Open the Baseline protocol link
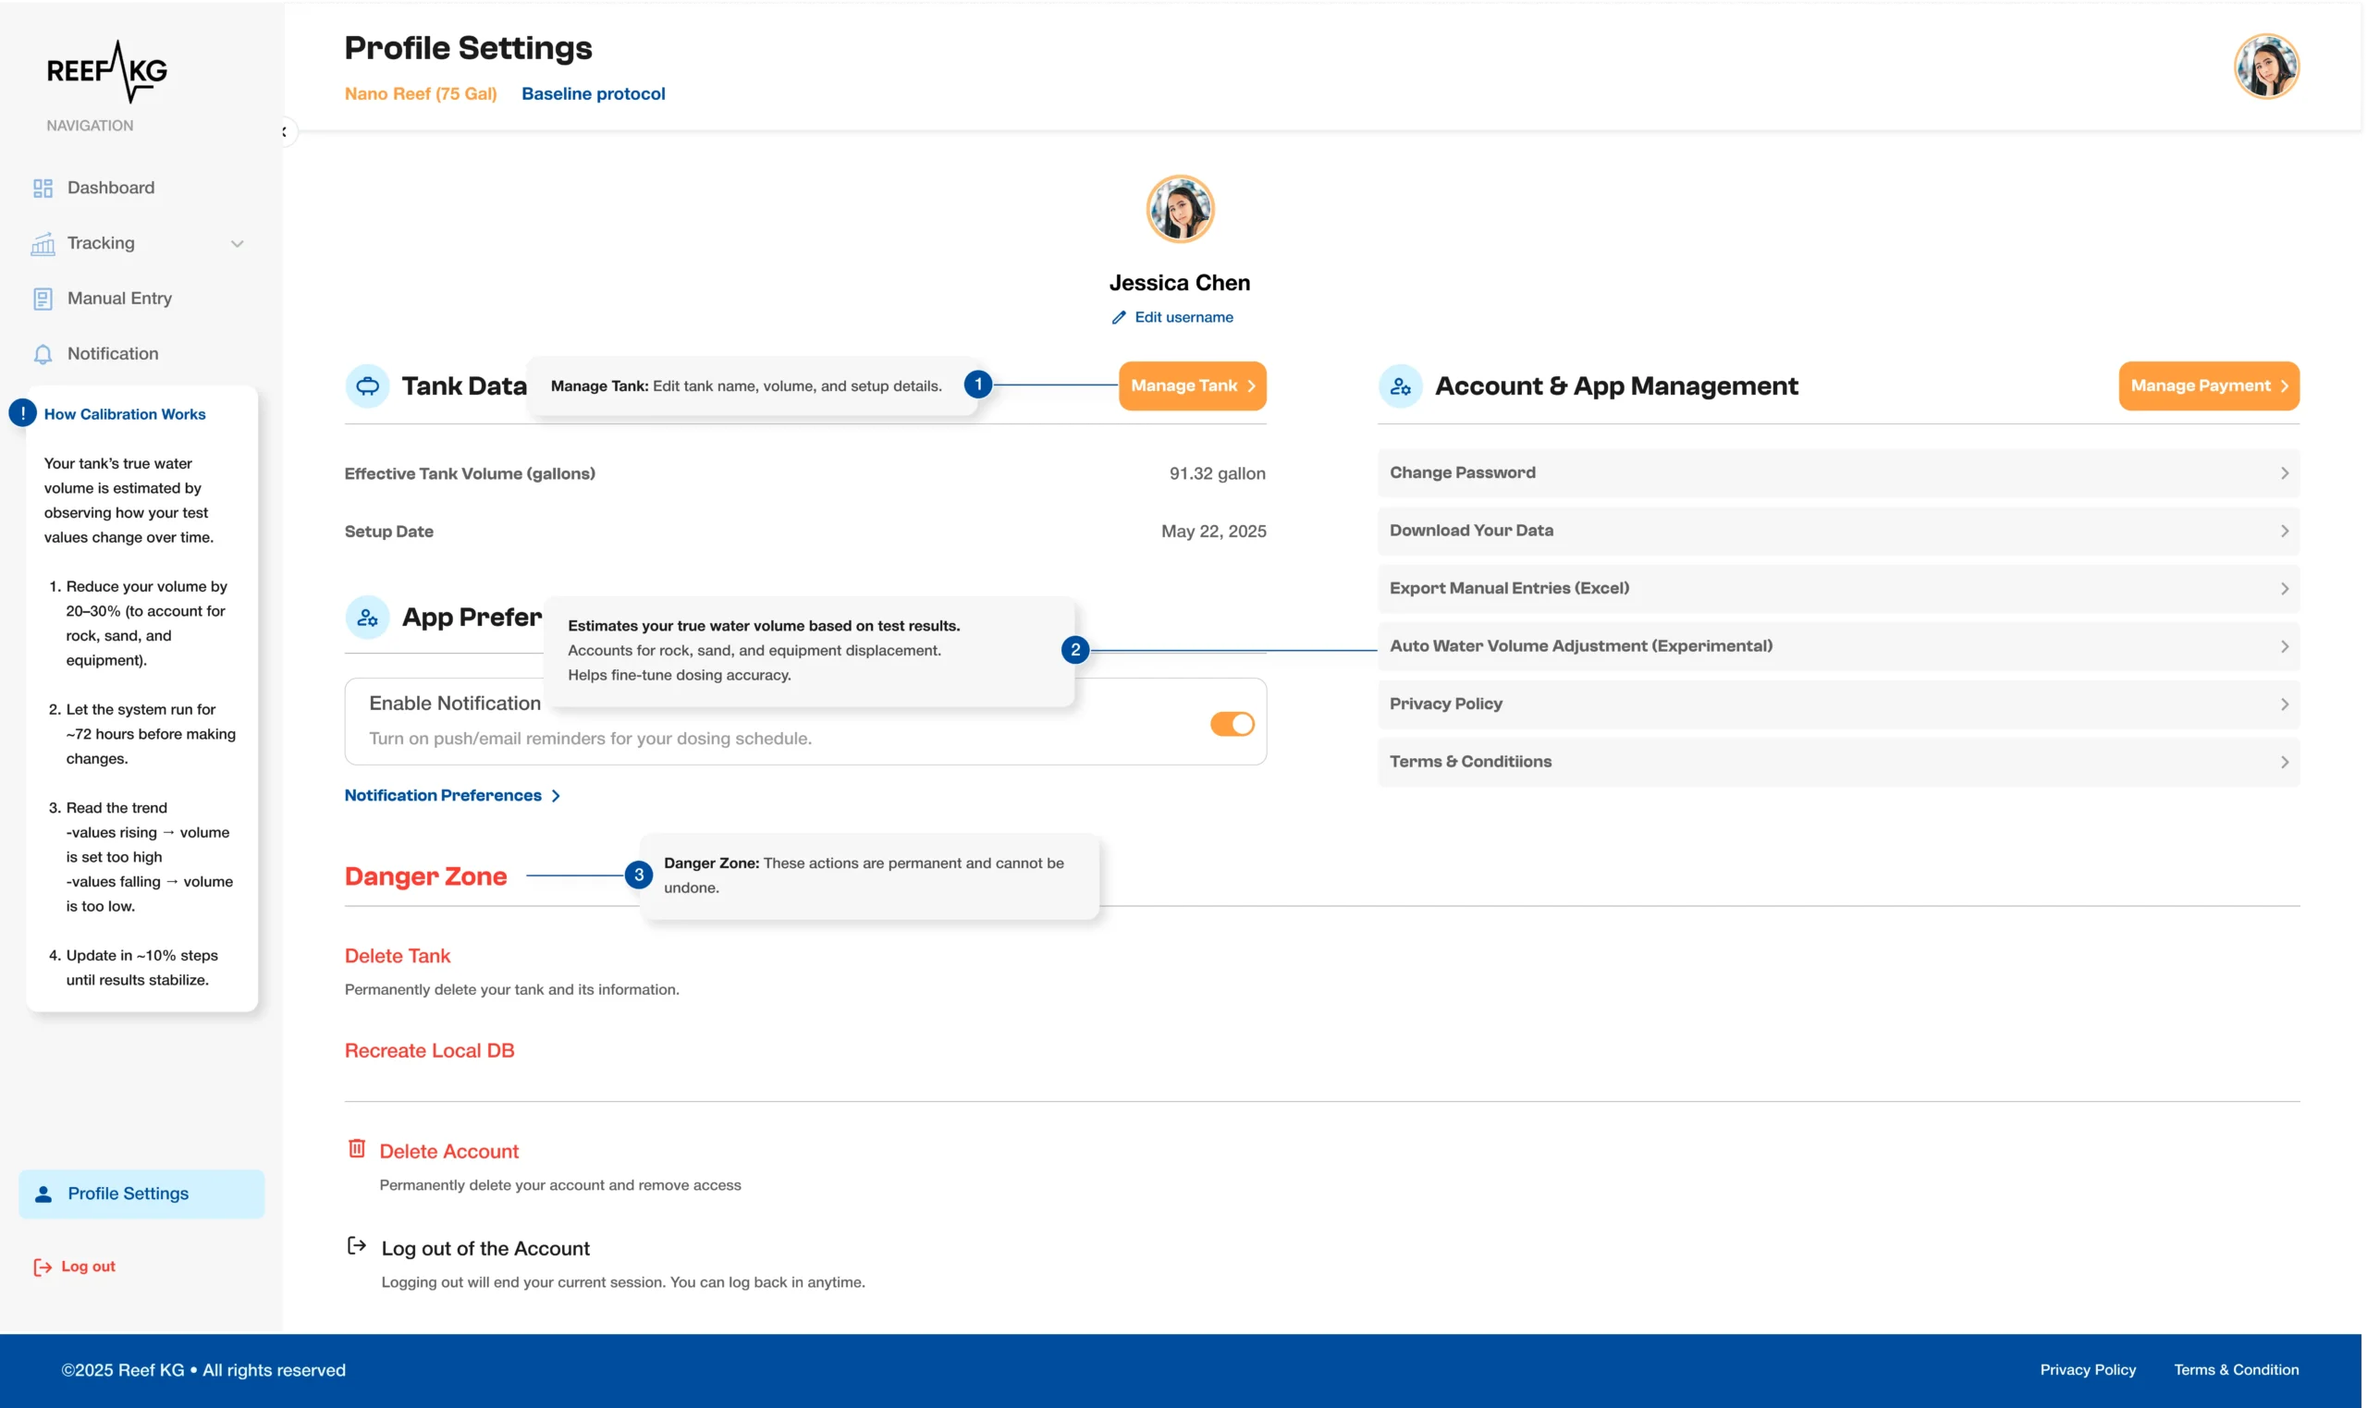2367x1408 pixels. pyautogui.click(x=593, y=94)
